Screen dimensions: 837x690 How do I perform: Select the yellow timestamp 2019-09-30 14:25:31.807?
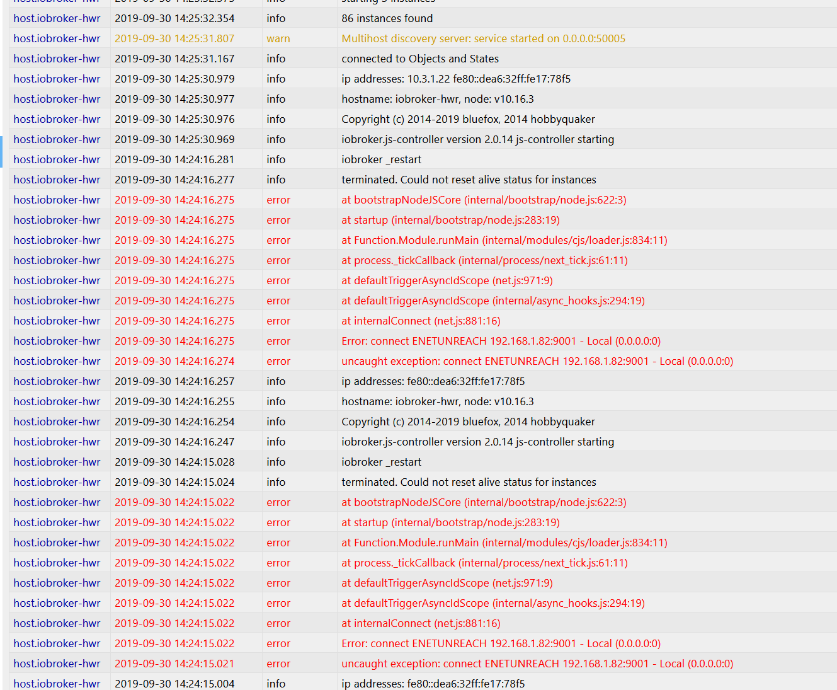(174, 38)
